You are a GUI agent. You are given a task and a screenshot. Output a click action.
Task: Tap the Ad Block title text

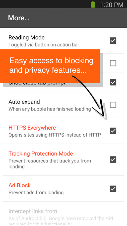tap(20, 185)
